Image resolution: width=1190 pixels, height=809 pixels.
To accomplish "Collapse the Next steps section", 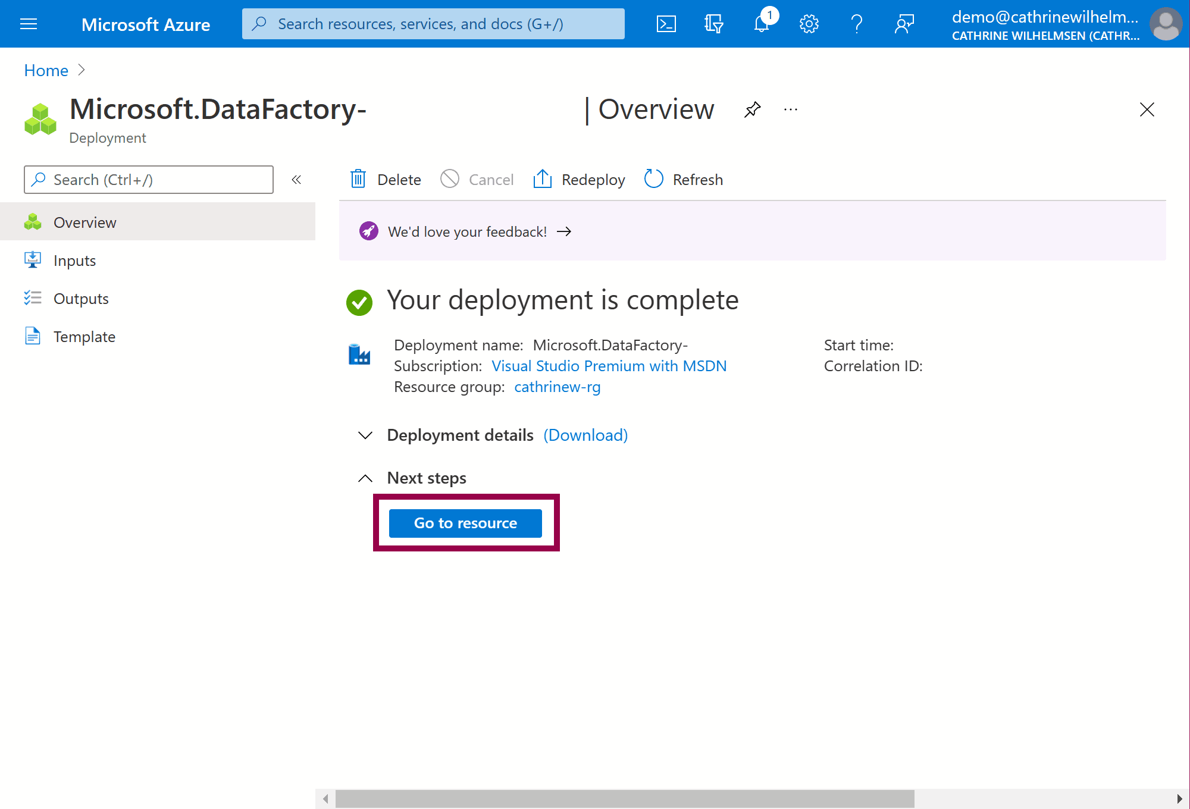I will [x=365, y=478].
